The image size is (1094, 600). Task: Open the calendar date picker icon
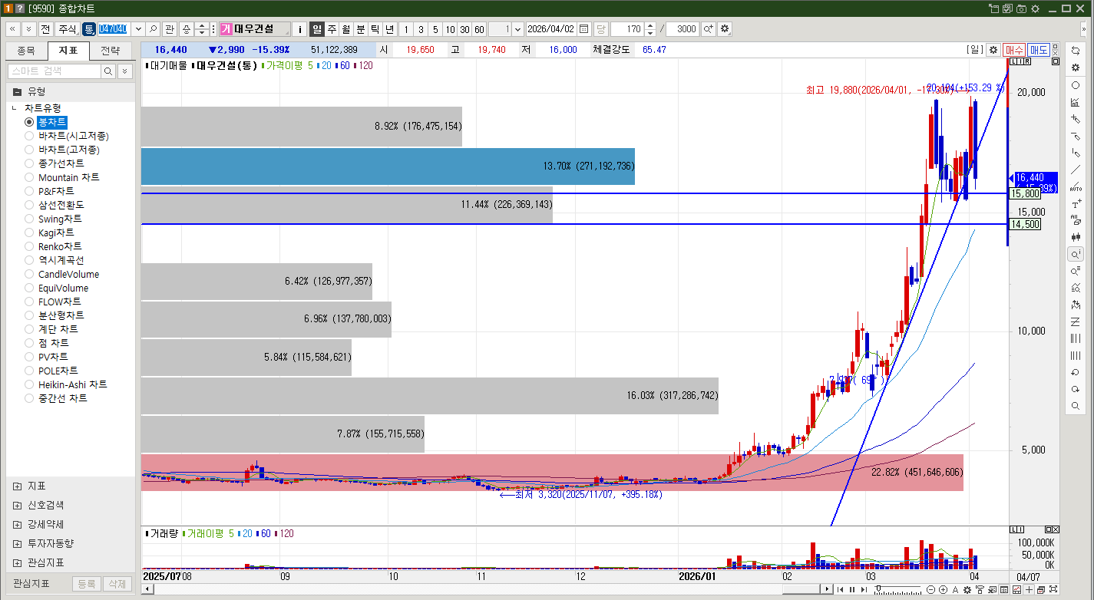(584, 29)
